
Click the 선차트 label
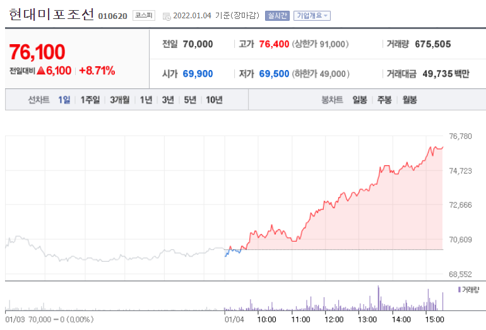tap(39, 100)
